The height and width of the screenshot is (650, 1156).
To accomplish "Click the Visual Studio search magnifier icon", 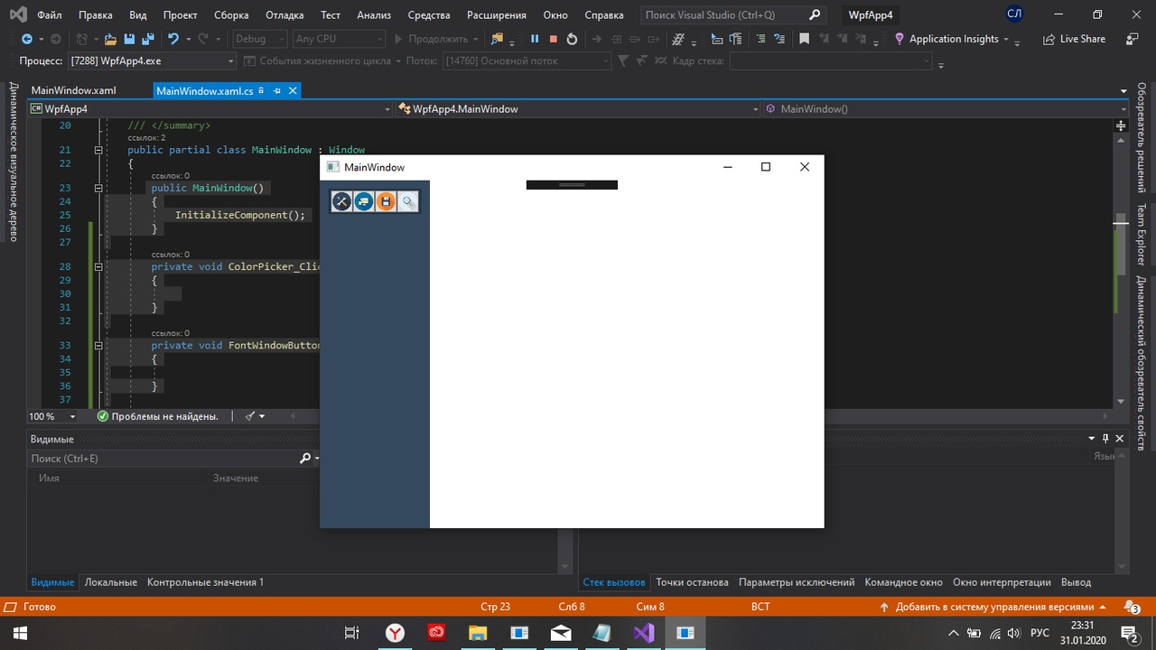I will click(815, 15).
